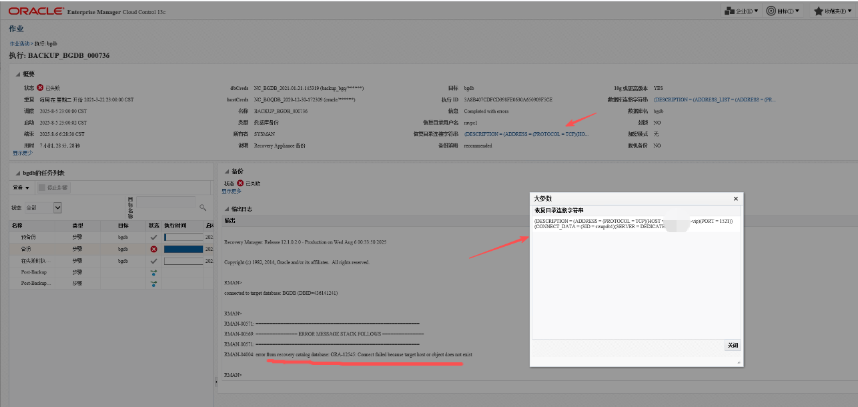This screenshot has height=407, width=858.
Task: Open the 目标 menu in top bar
Action: (783, 11)
